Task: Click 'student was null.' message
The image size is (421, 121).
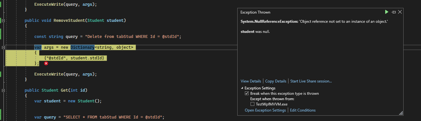Action: [x=255, y=32]
